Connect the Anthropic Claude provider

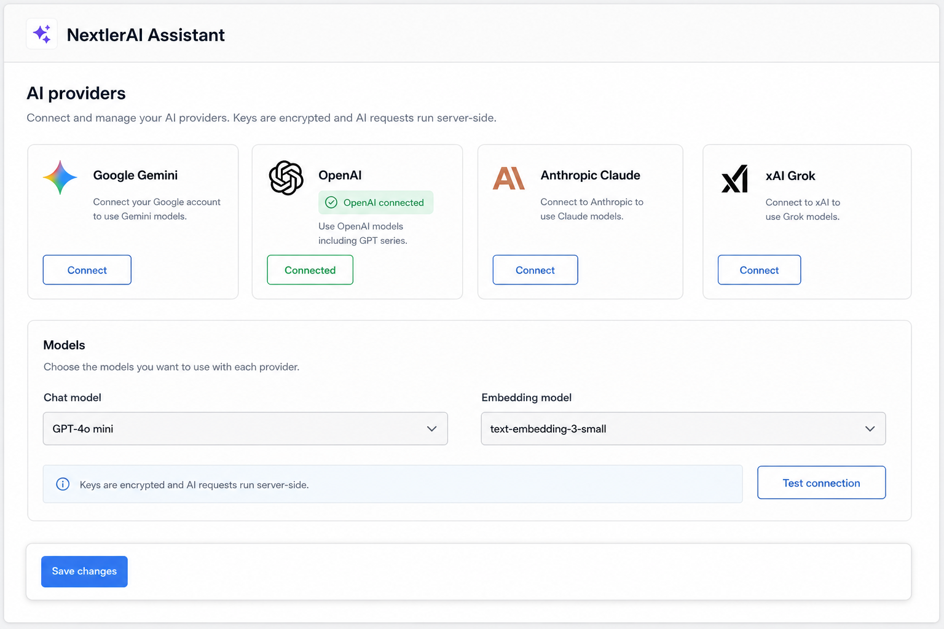[x=535, y=270]
